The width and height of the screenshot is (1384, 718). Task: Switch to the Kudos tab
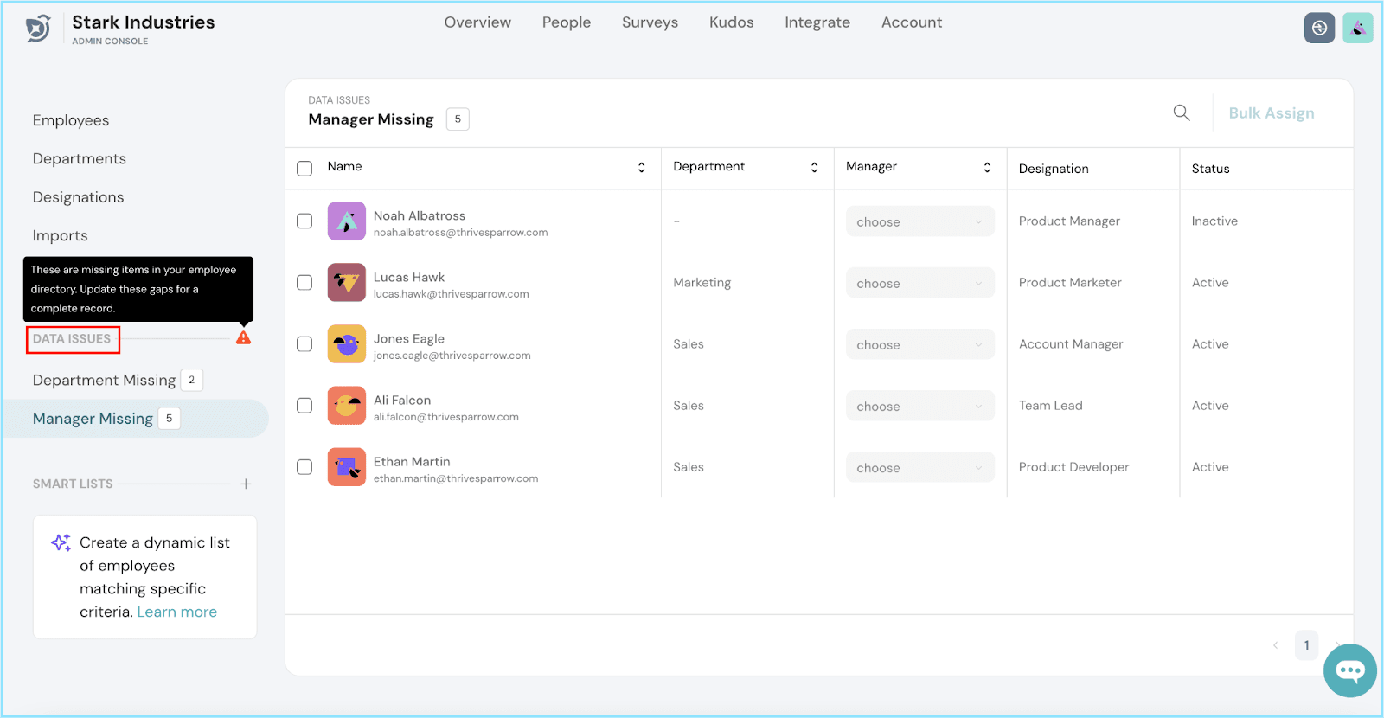(732, 22)
